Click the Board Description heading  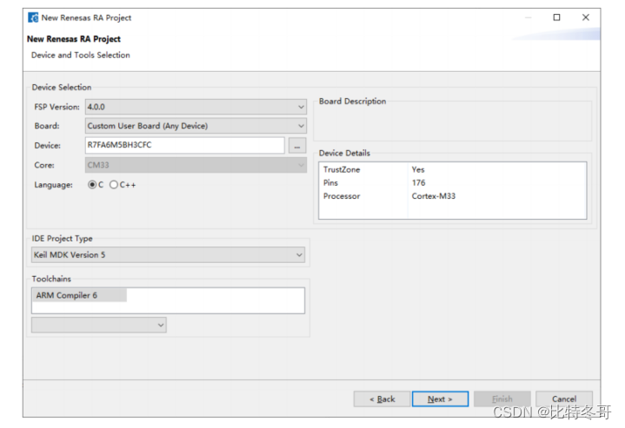click(352, 101)
